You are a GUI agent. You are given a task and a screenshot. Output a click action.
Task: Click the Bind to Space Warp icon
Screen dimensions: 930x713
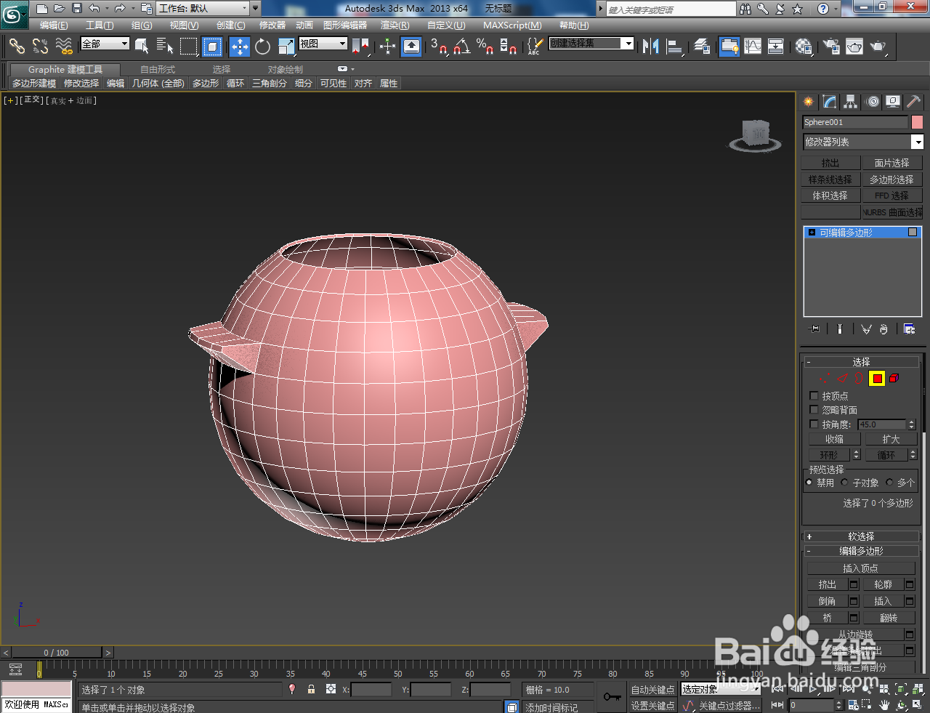pyautogui.click(x=65, y=47)
